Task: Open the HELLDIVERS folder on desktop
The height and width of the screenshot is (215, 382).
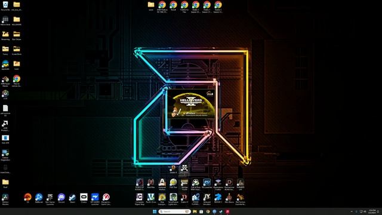Action: 17,21
